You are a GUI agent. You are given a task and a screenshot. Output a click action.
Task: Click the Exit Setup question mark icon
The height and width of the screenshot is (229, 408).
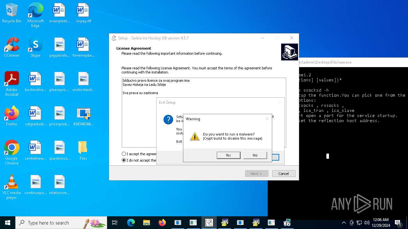(x=168, y=120)
